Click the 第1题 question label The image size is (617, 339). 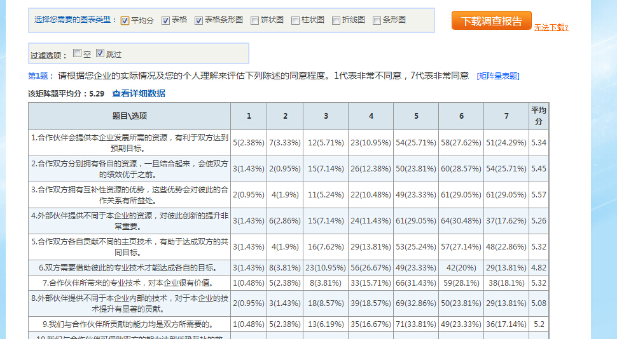pyautogui.click(x=40, y=76)
